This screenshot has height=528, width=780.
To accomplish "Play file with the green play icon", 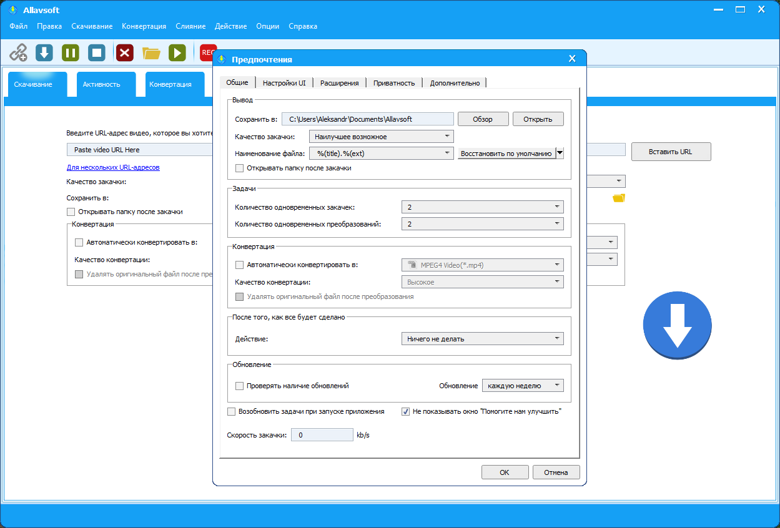I will 177,52.
